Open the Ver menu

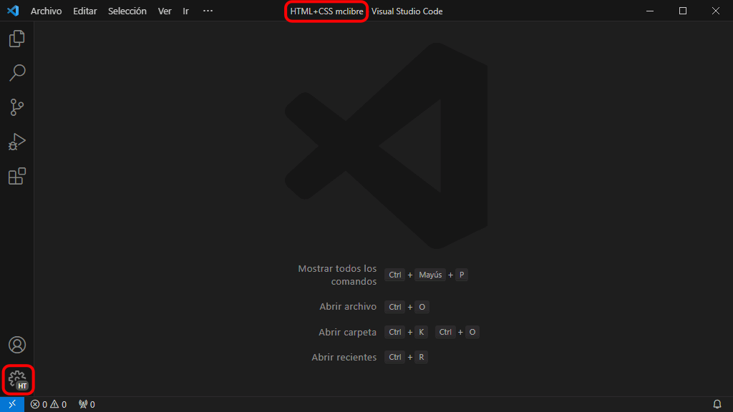click(x=165, y=11)
